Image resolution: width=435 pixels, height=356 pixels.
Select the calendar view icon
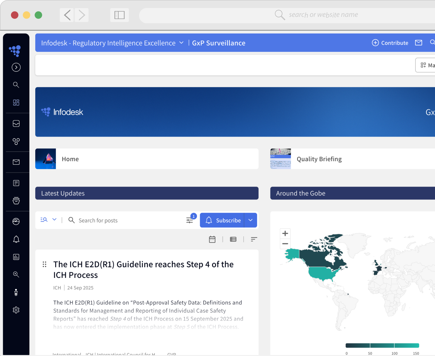tap(212, 239)
